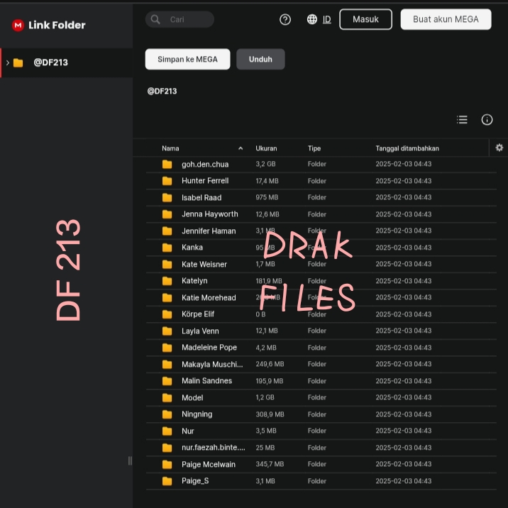The height and width of the screenshot is (508, 508).
Task: Click folder icon of Layla Venn row
Action: pyautogui.click(x=167, y=331)
